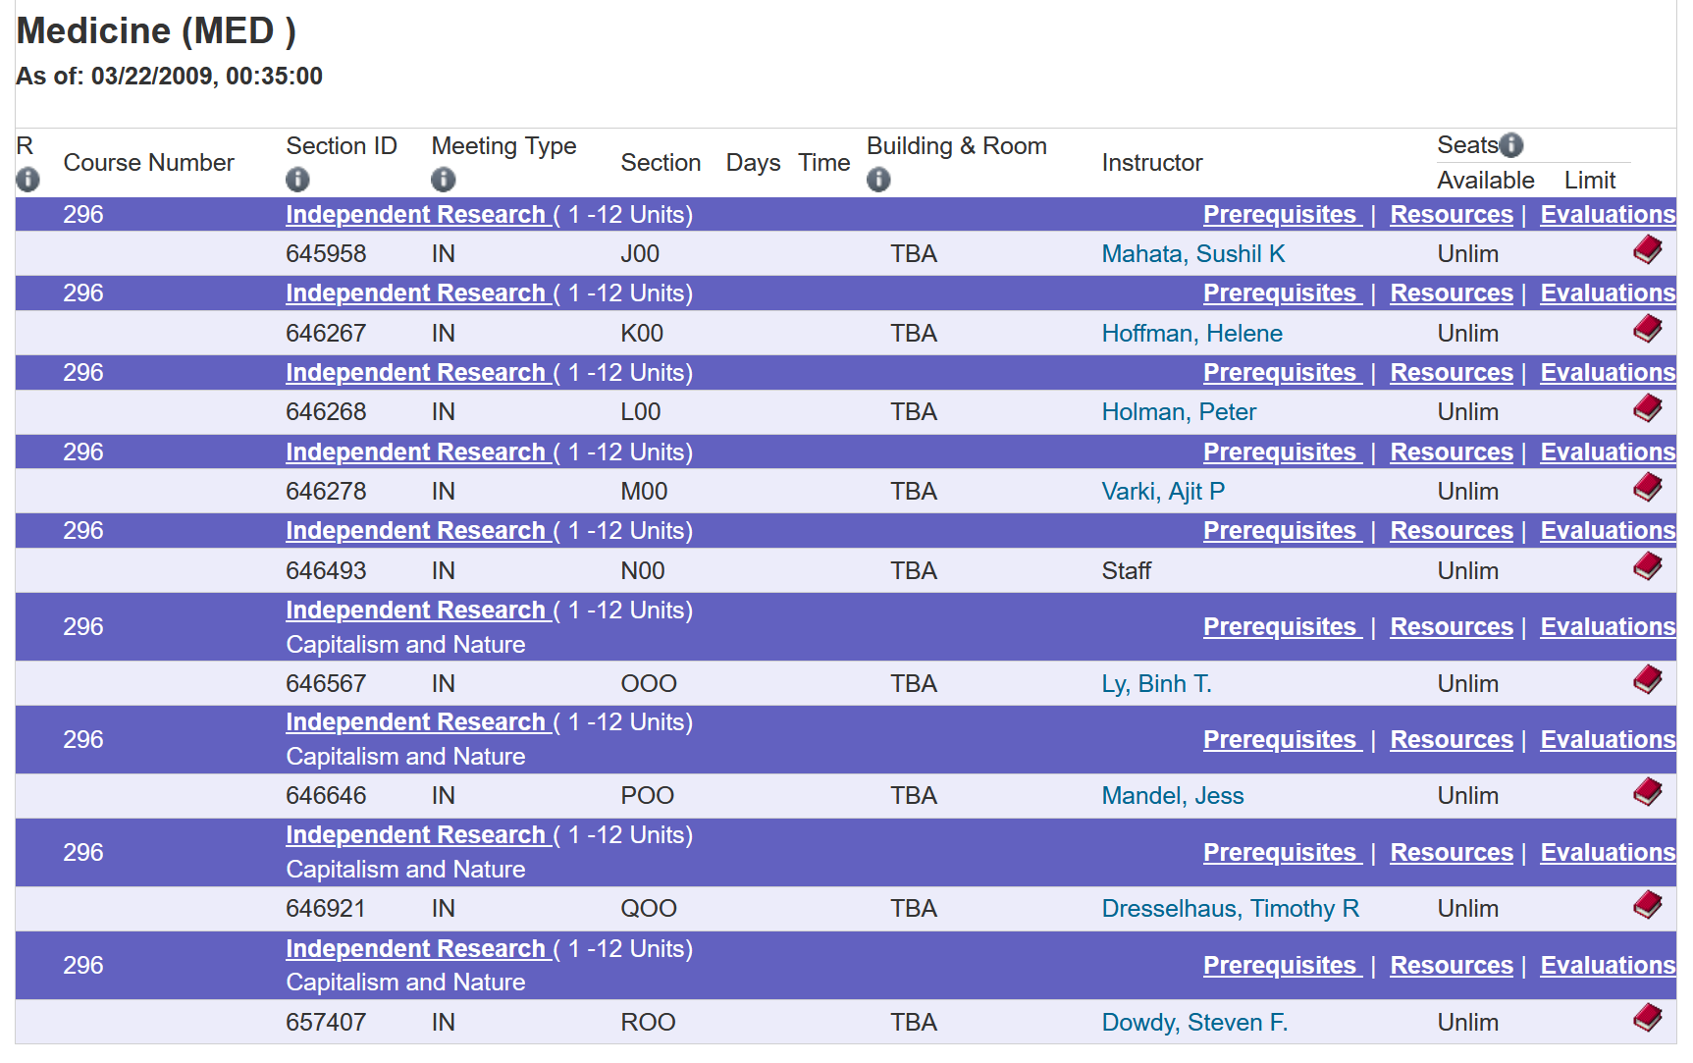Open Independent Research link above section 646567
The image size is (1693, 1063).
[x=416, y=610]
